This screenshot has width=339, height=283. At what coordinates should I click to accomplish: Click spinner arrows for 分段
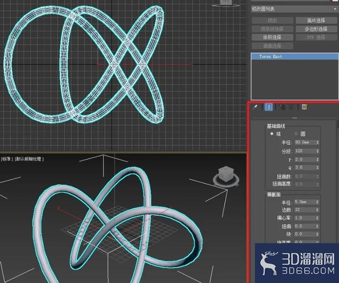317,151
